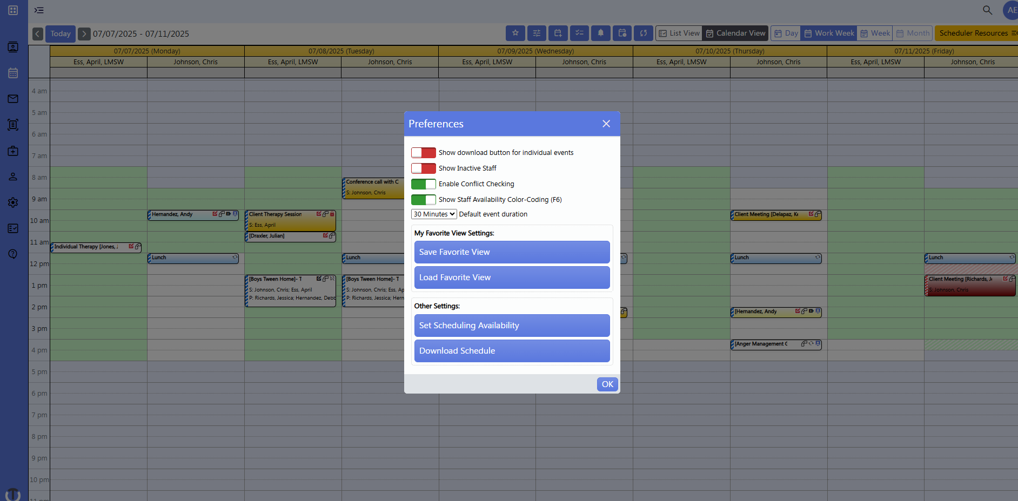The width and height of the screenshot is (1018, 501).
Task: Click the Preferences dialog title
Action: [x=436, y=124]
